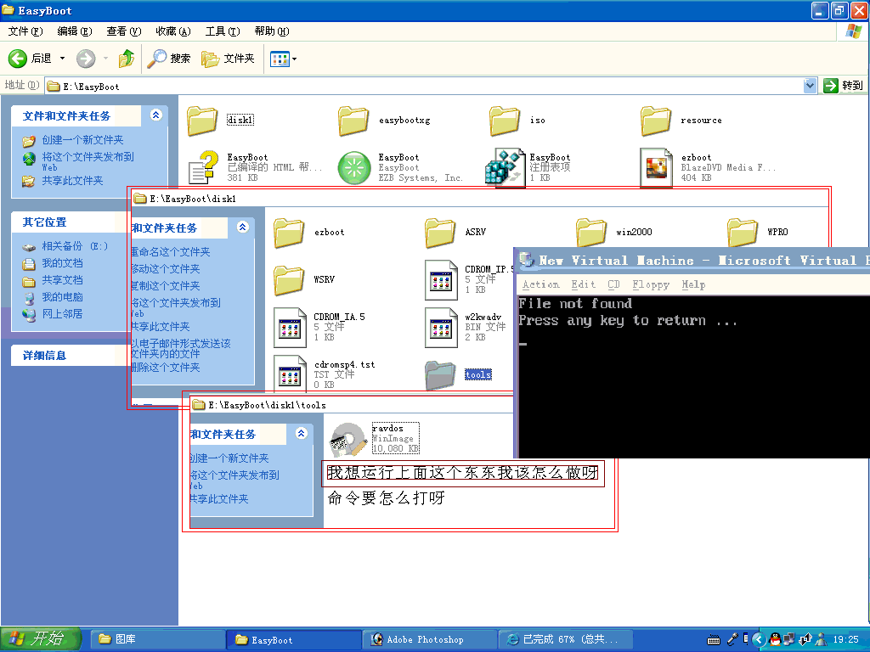Toggle the 文件夹 folders pane button
870x652 pixels.
(228, 59)
